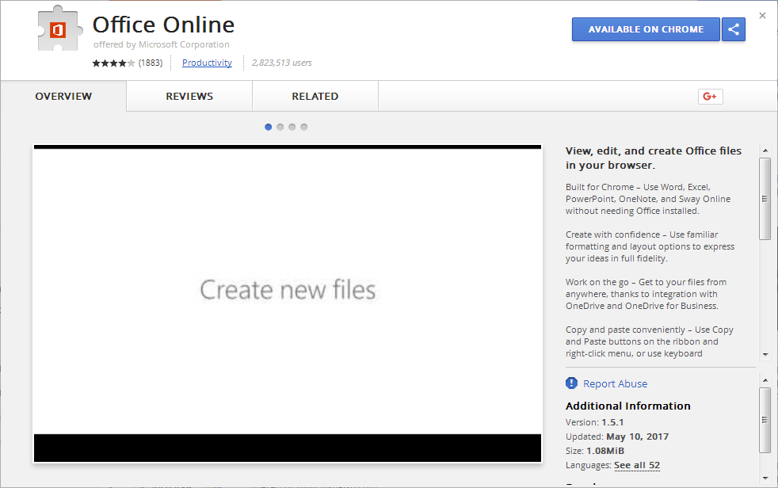Click the 'Work on the go' description paragraph
Image resolution: width=778 pixels, height=488 pixels.
(646, 294)
